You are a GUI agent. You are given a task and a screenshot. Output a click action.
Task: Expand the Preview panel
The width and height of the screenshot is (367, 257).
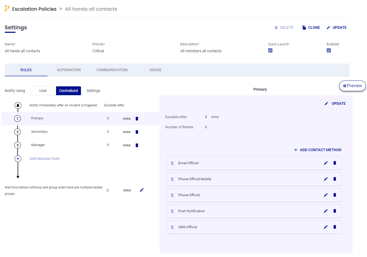tap(352, 86)
